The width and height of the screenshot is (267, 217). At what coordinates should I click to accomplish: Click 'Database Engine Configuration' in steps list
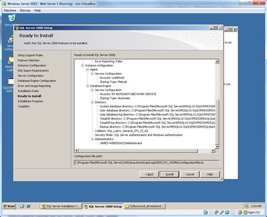37,81
